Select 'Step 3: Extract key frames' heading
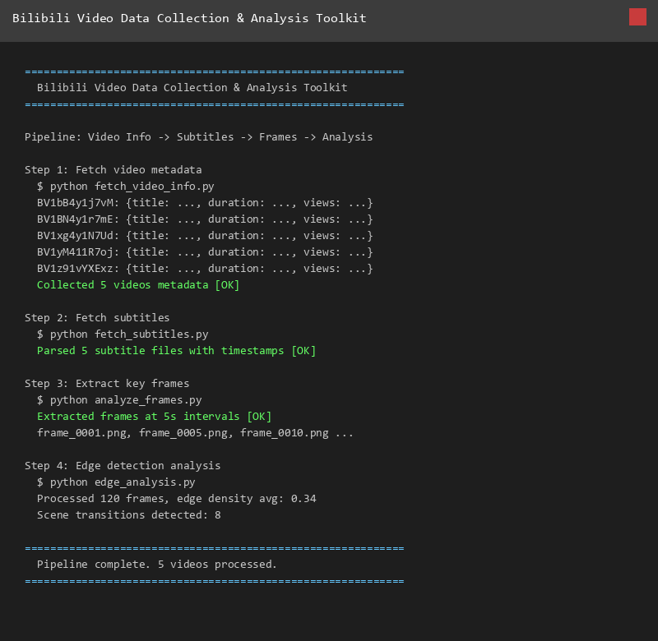This screenshot has height=641, width=658. click(x=107, y=384)
